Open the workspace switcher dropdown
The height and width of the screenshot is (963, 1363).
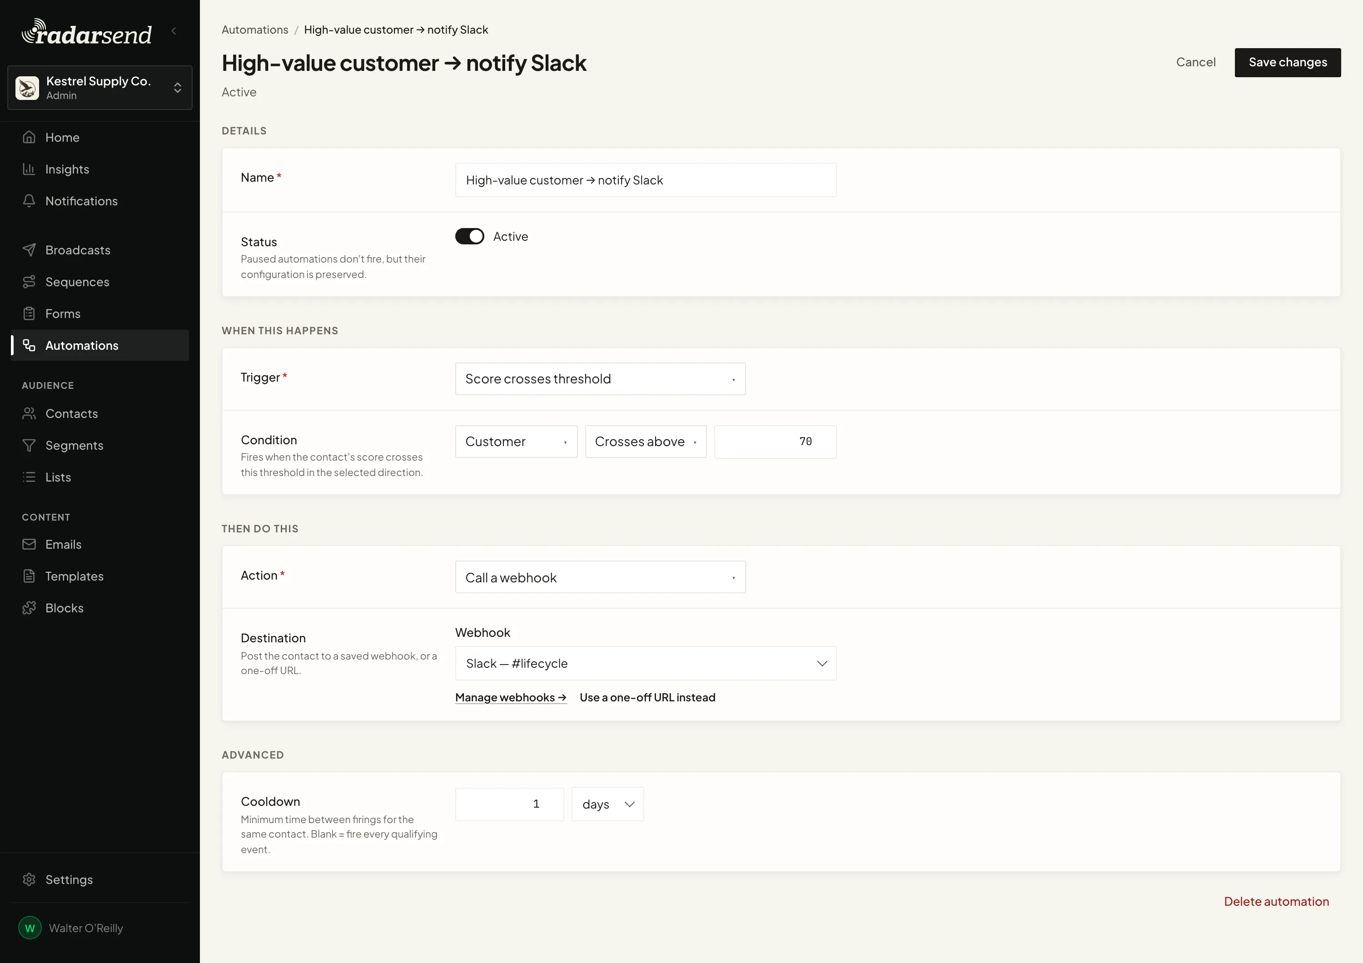[x=100, y=88]
